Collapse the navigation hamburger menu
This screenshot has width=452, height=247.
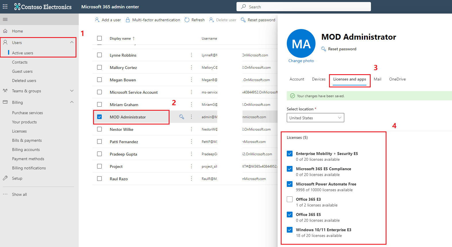tap(5, 19)
